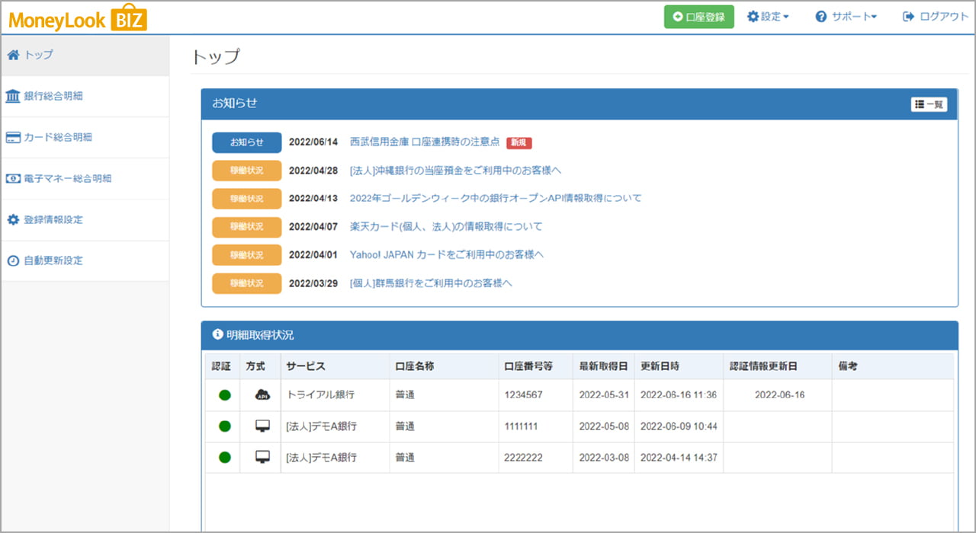Click green status dot for account 2222222
The width and height of the screenshot is (976, 533).
224,458
